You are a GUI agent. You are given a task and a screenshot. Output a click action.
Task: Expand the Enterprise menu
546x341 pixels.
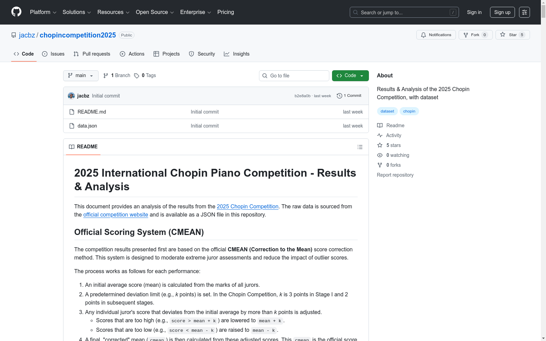click(196, 12)
